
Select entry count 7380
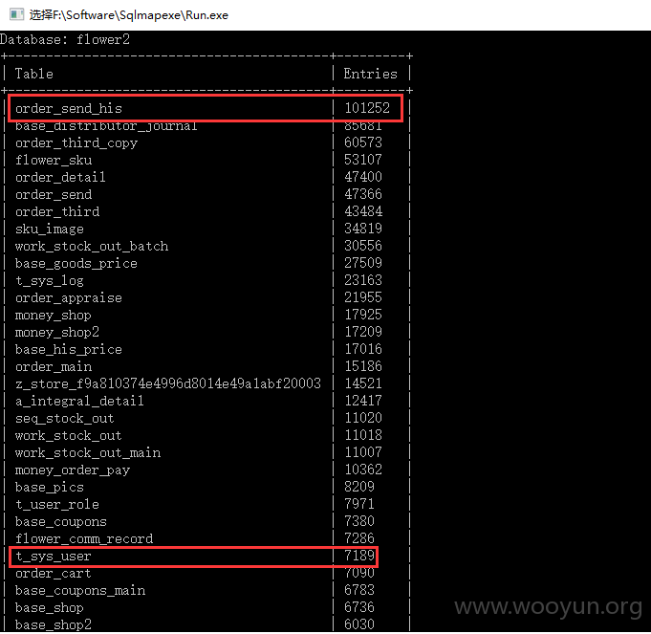[359, 521]
